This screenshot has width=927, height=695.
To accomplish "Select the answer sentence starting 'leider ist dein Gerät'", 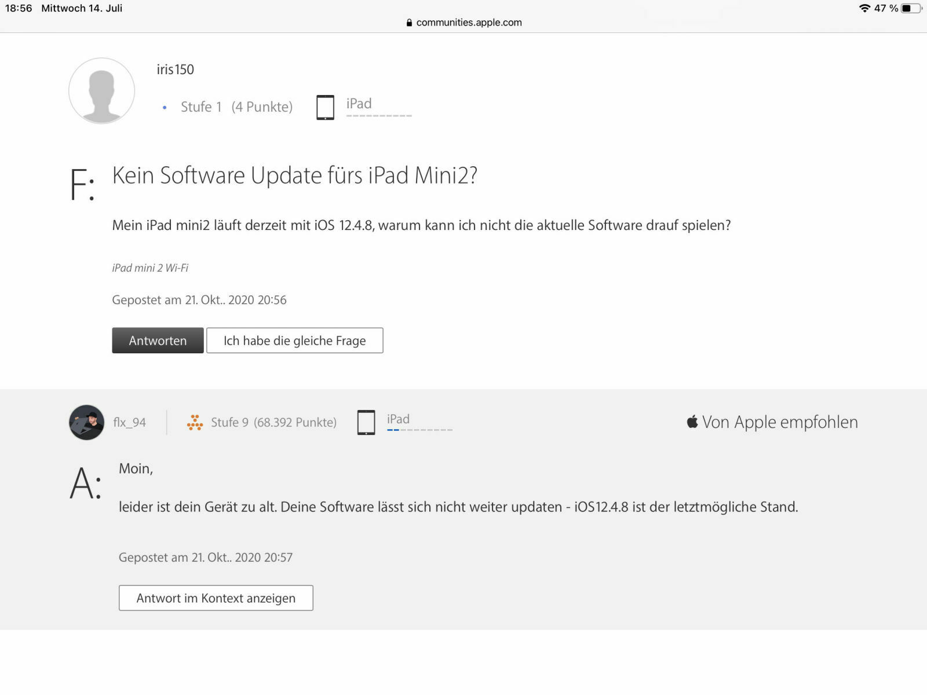I will point(458,507).
